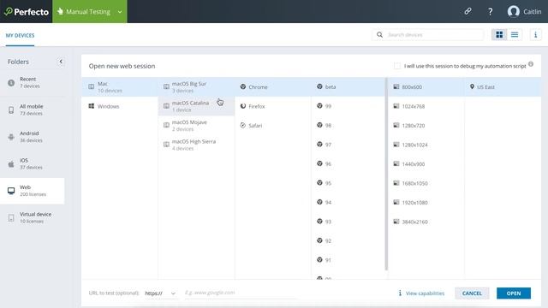Choose the Chrome browser
The height and width of the screenshot is (308, 548).
pyautogui.click(x=272, y=87)
